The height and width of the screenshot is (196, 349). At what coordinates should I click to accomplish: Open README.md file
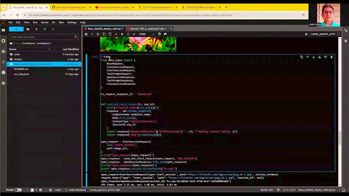click(21, 69)
